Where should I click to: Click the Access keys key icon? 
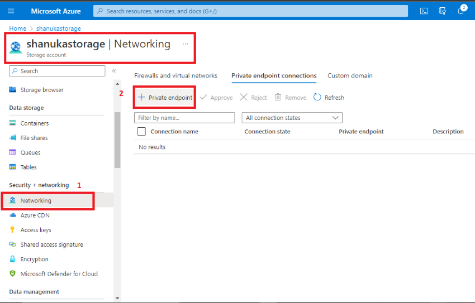click(12, 229)
